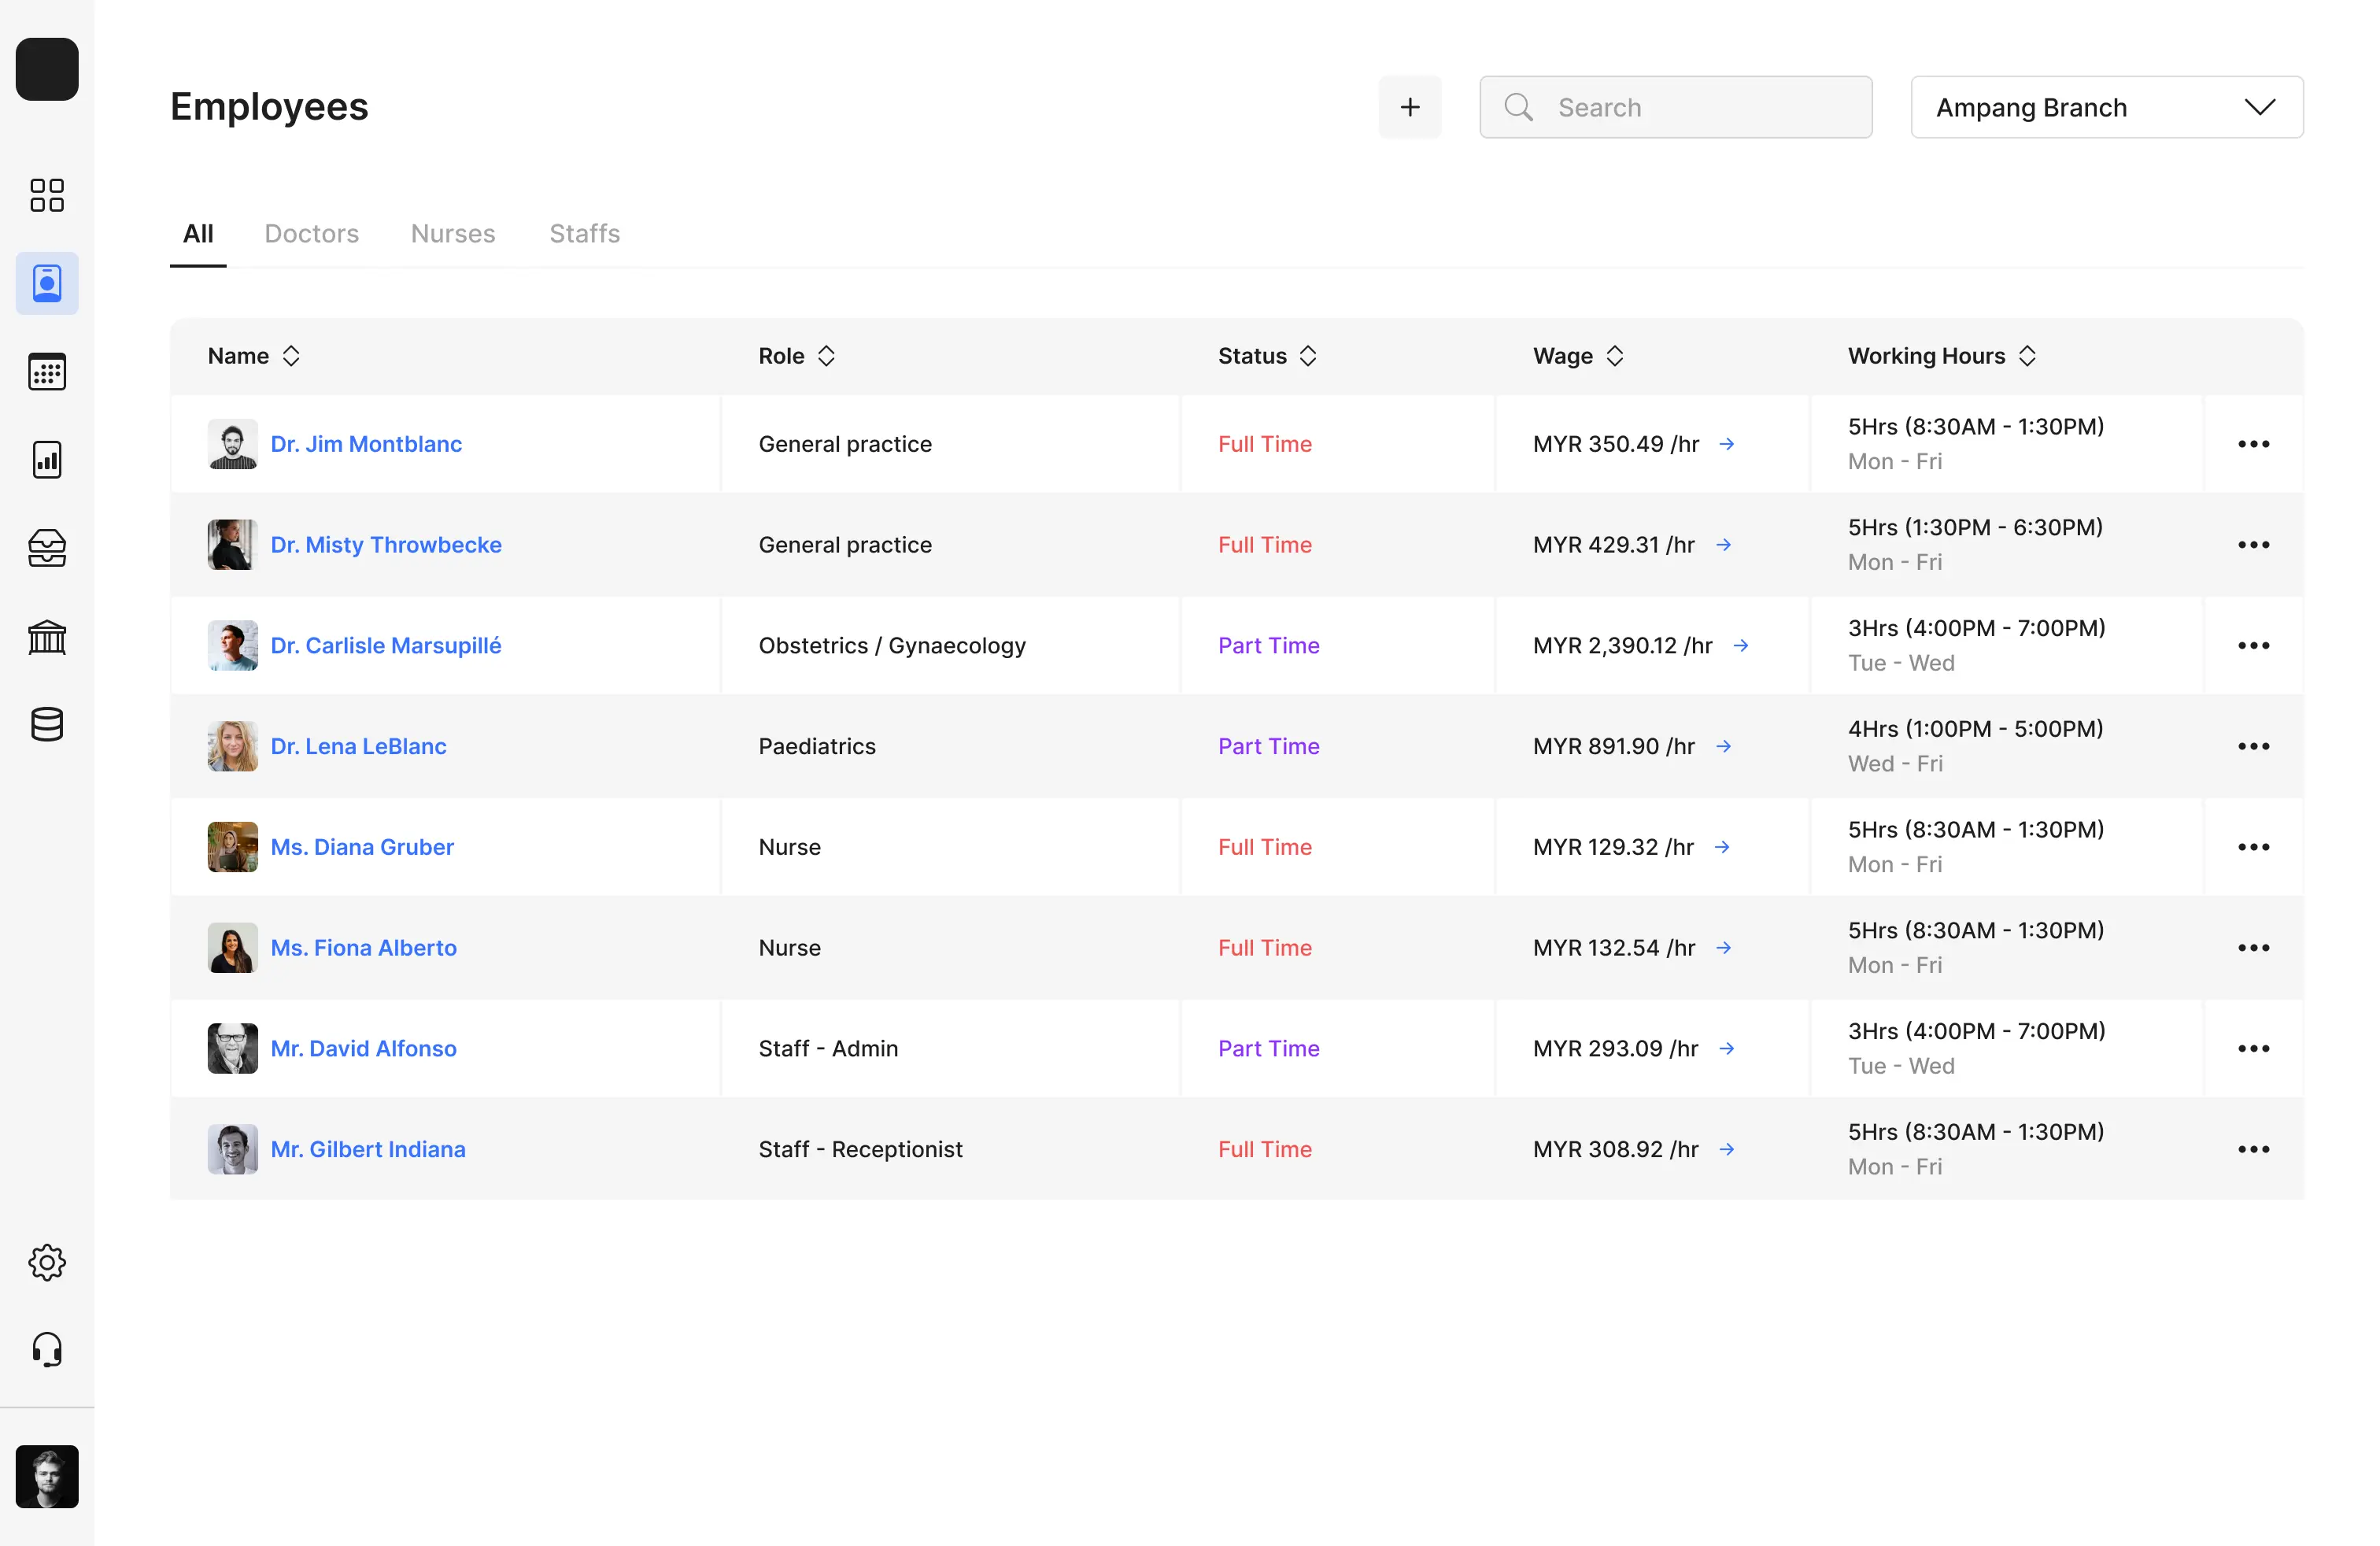Click the calendar icon in sidebar
Screen dimensions: 2380x1546
(47, 372)
